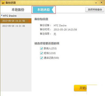
Task: Delete the highlighted backup via orange icon
Action: (x=30, y=21)
